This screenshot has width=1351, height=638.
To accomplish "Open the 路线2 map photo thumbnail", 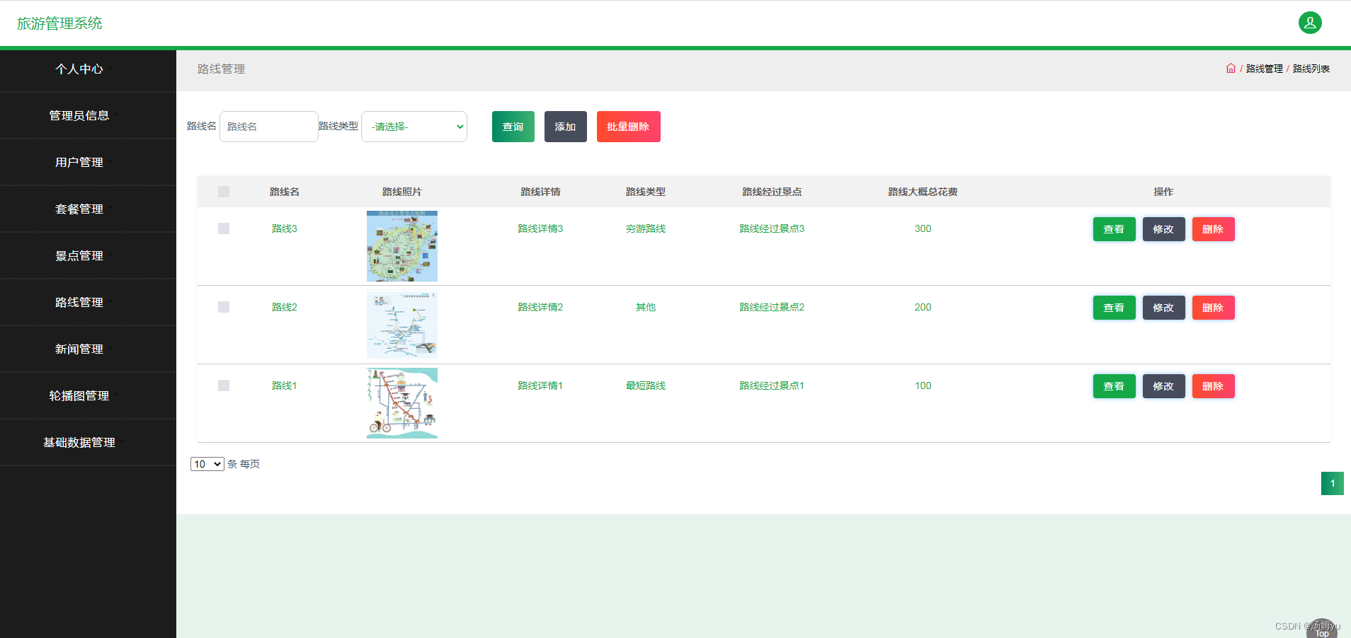I will [401, 325].
